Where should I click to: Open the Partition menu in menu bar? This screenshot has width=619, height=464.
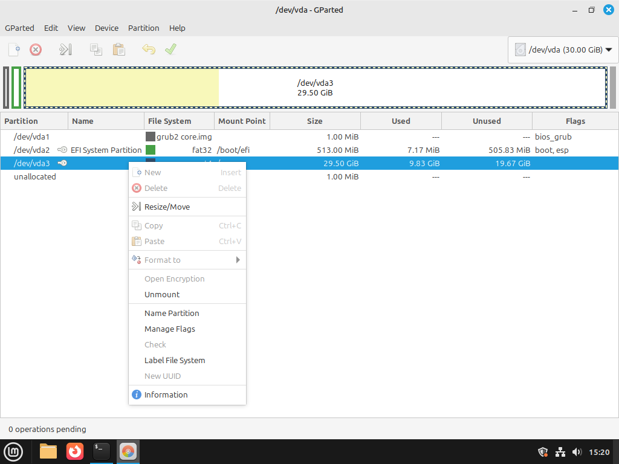point(143,28)
